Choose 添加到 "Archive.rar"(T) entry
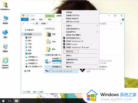This screenshot has height=103, width=138. coord(75,41)
